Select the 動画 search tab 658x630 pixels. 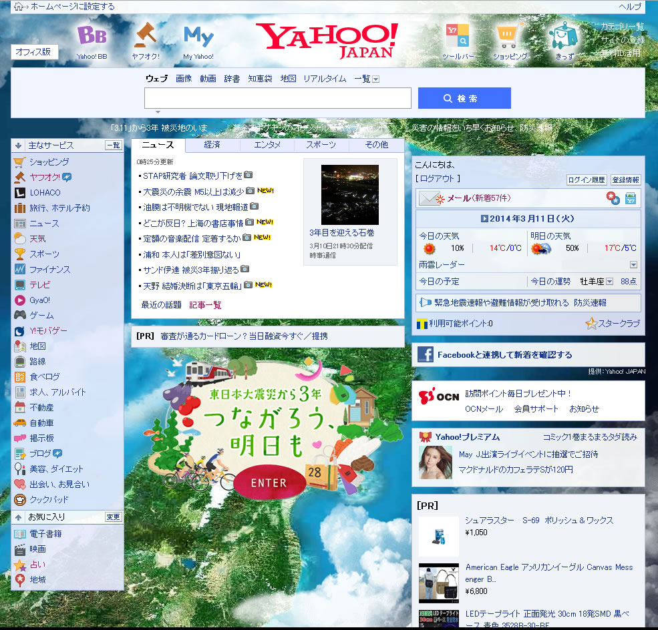coord(208,78)
